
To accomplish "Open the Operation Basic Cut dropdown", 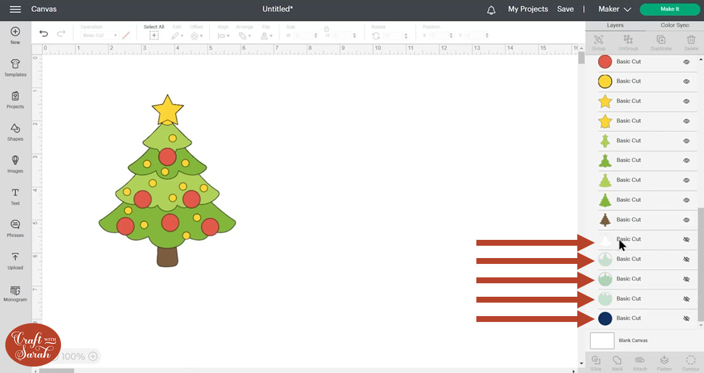I will point(100,36).
